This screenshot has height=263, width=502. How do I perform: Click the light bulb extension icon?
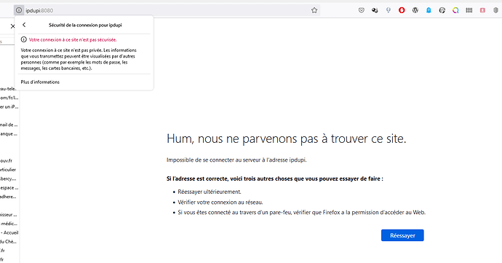(389, 10)
